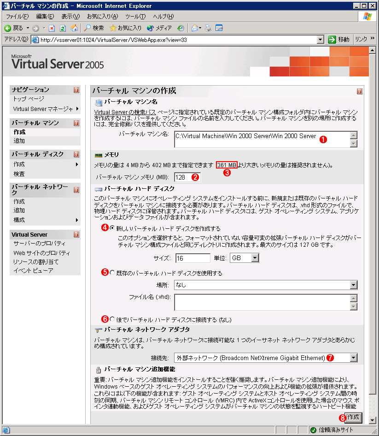Select 新しいバーチャル ハード ディスクを作成する radio button
The image size is (379, 436).
tap(112, 228)
